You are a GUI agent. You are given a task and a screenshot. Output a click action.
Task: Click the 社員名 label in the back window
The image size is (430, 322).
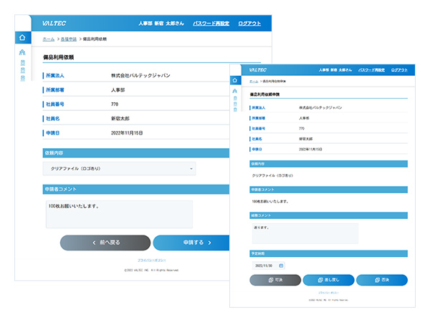click(x=52, y=119)
